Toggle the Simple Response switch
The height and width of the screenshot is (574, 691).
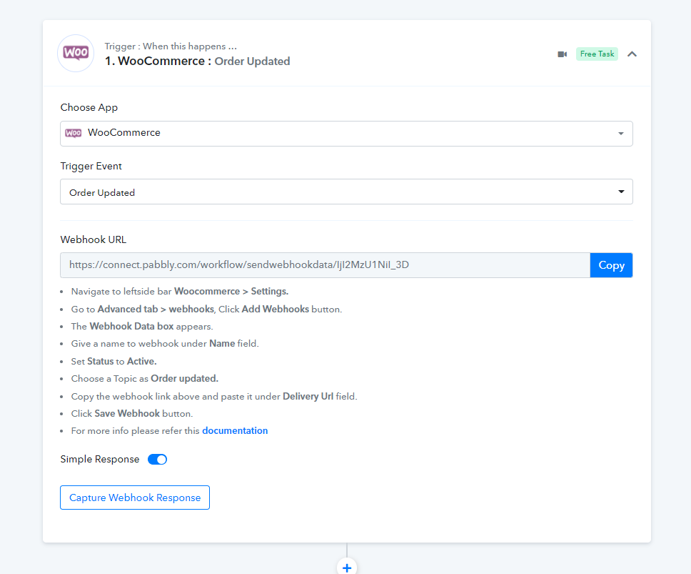point(157,460)
